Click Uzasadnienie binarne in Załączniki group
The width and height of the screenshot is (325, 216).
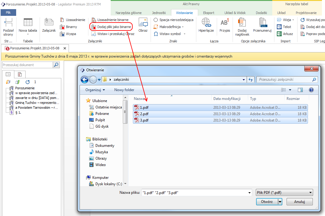pos(110,20)
